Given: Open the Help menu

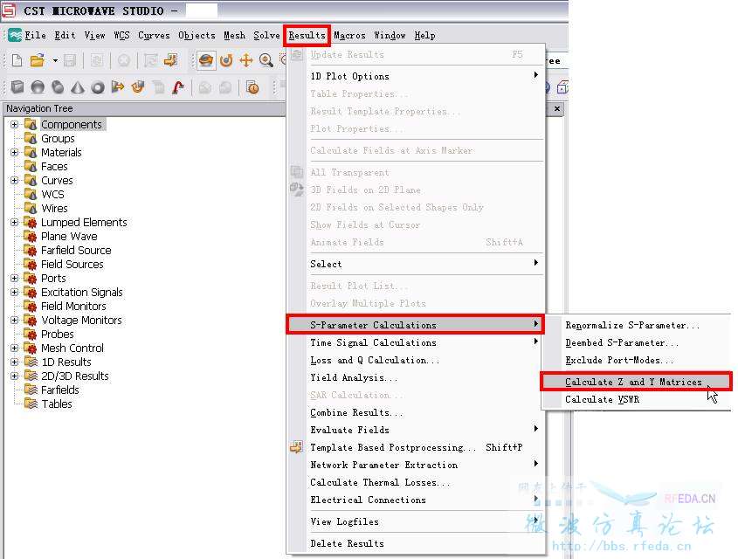Looking at the screenshot, I should coord(425,35).
